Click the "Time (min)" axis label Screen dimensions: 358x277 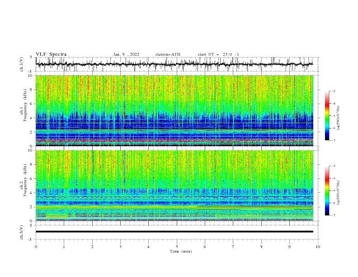181,251
